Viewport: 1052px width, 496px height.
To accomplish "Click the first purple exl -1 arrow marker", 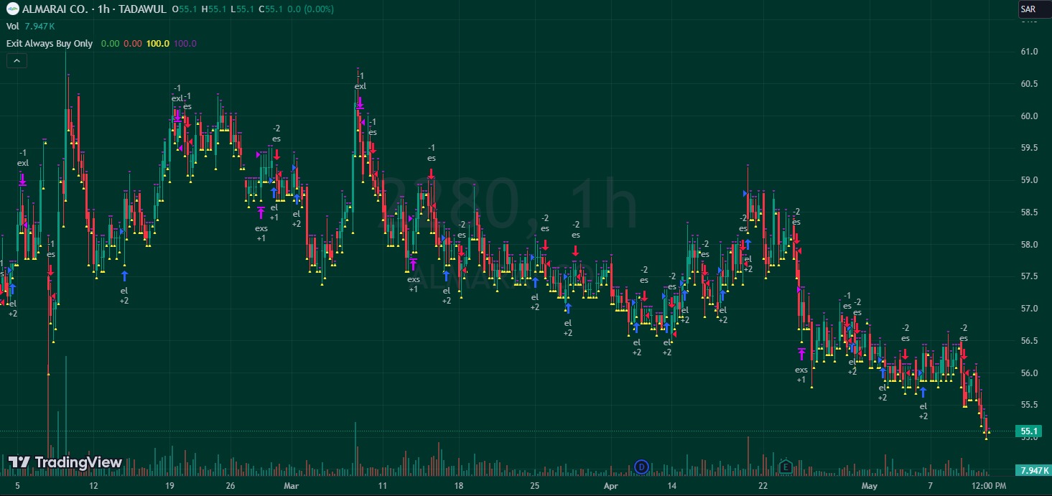I will point(23,179).
